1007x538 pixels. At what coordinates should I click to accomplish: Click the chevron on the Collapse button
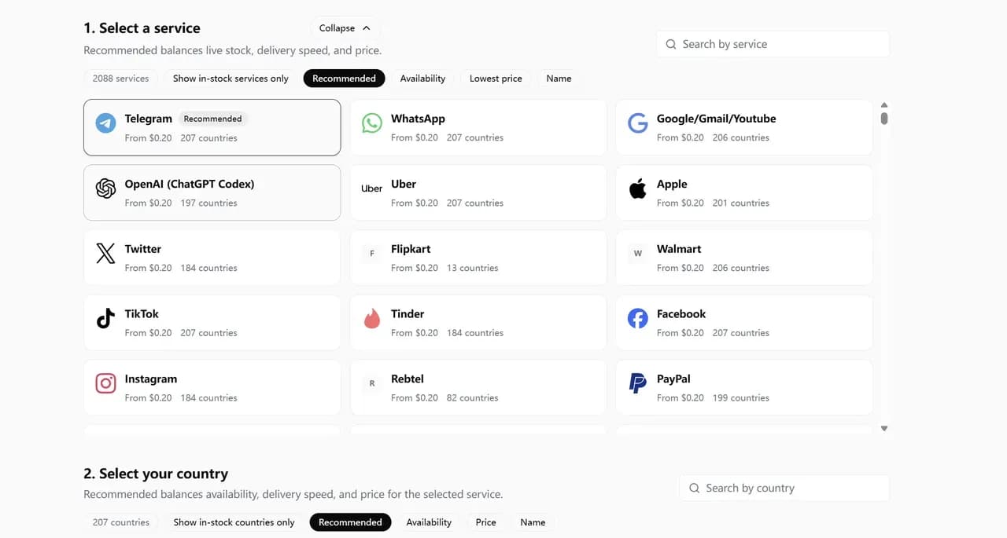pos(367,28)
